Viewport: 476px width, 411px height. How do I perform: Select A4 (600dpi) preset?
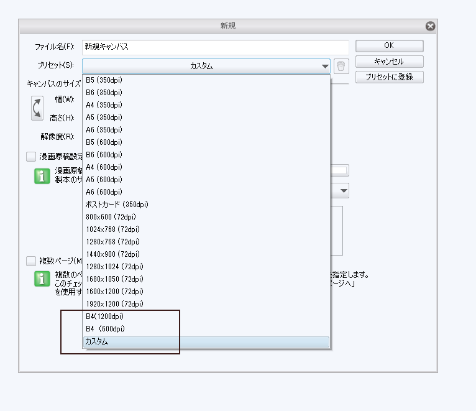click(x=206, y=167)
